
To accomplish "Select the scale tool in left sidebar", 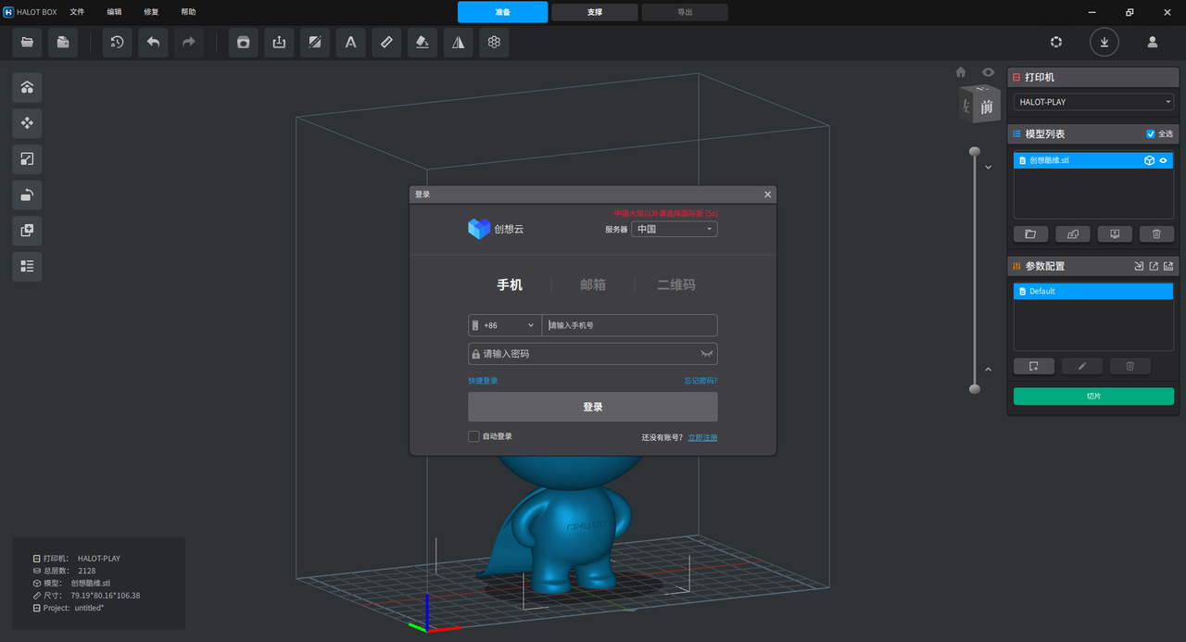I will [x=27, y=159].
